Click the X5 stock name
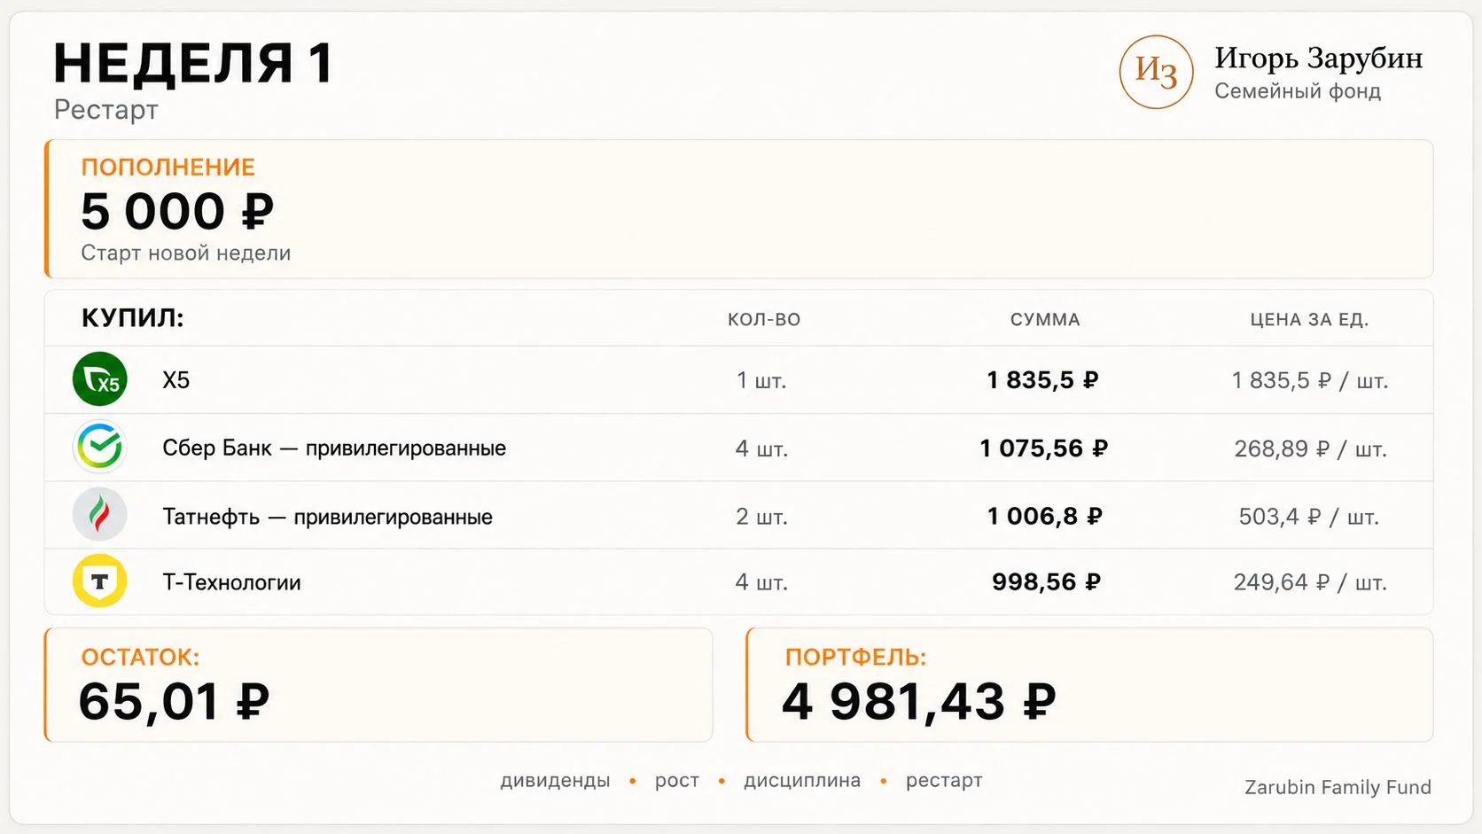Image resolution: width=1482 pixels, height=834 pixels. pos(176,380)
